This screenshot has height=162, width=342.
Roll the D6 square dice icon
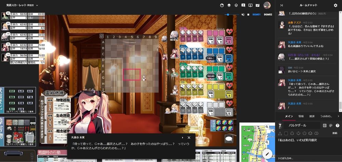286,133
